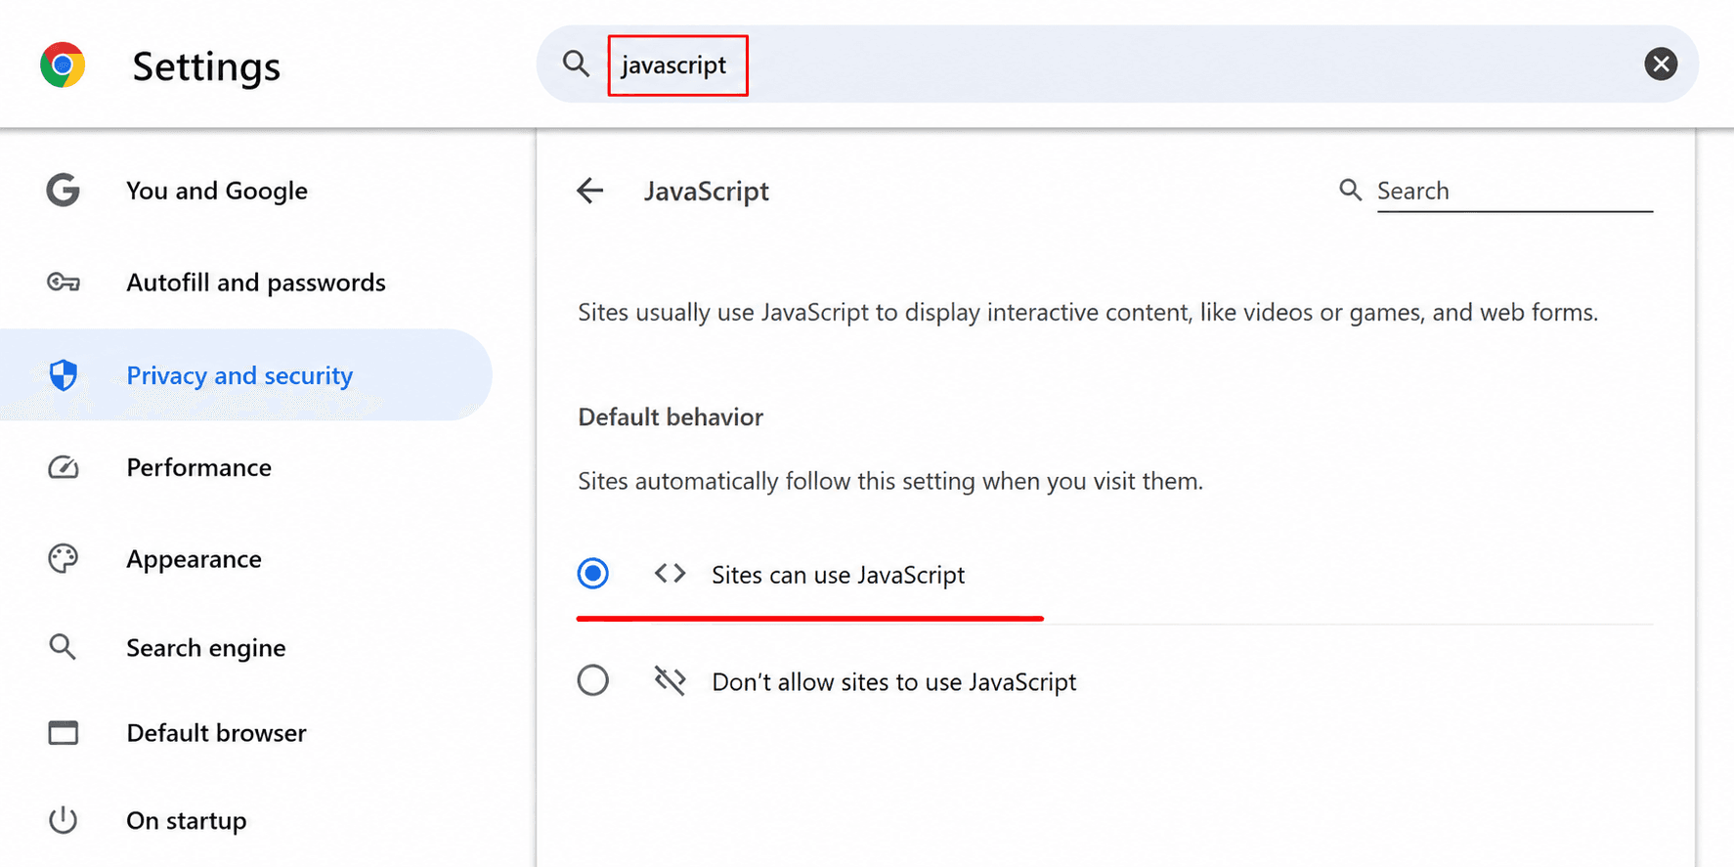
Task: Click the Sites can use JavaScript label
Action: (838, 575)
